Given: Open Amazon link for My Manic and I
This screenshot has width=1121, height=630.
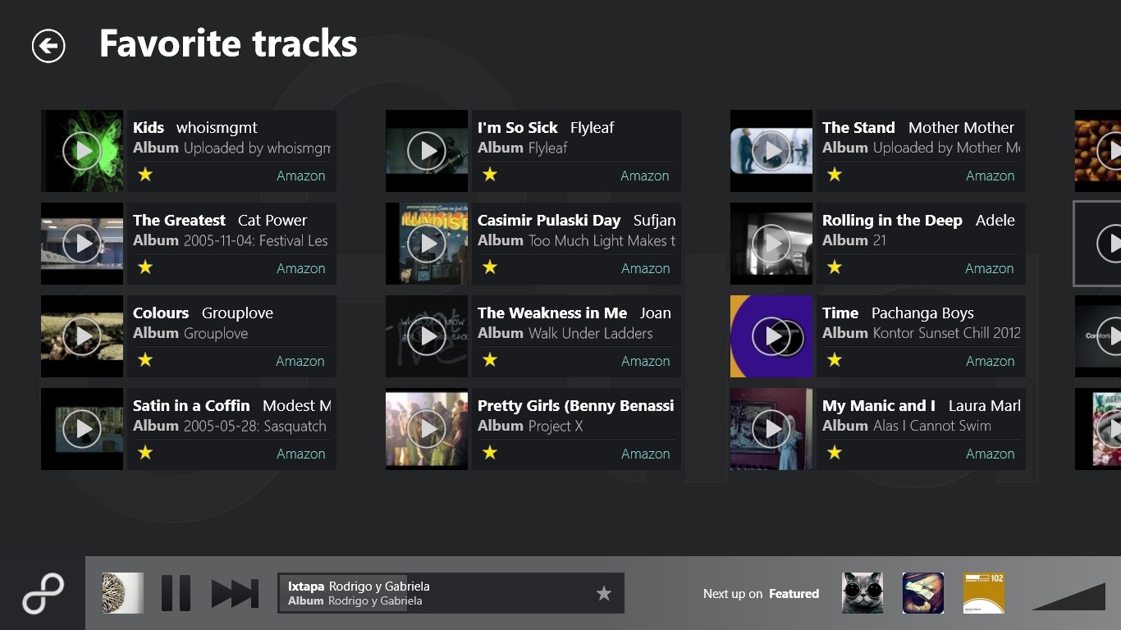Looking at the screenshot, I should click(990, 454).
